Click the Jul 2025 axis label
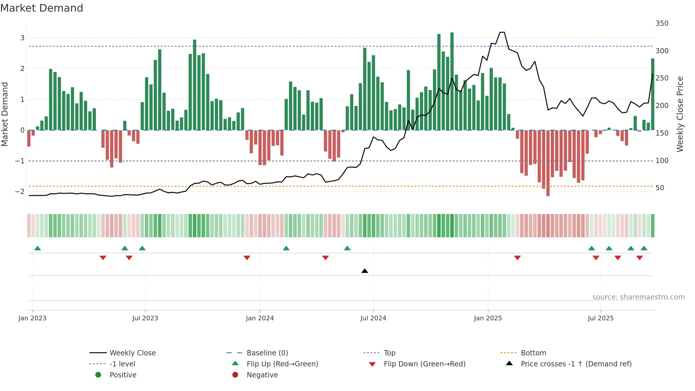The width and height of the screenshot is (695, 391). pos(601,318)
